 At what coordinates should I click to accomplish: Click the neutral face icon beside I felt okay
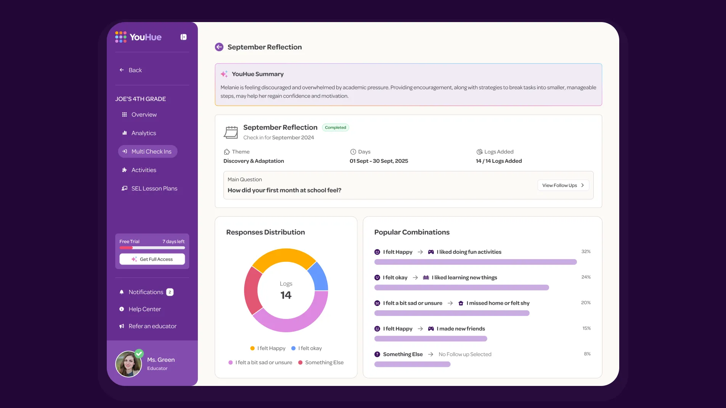(377, 277)
